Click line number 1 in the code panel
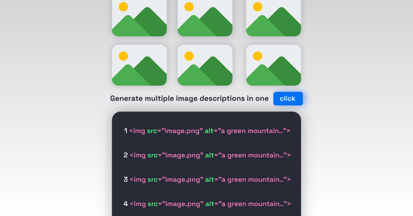Viewport: 413px width, 216px height. coord(126,131)
